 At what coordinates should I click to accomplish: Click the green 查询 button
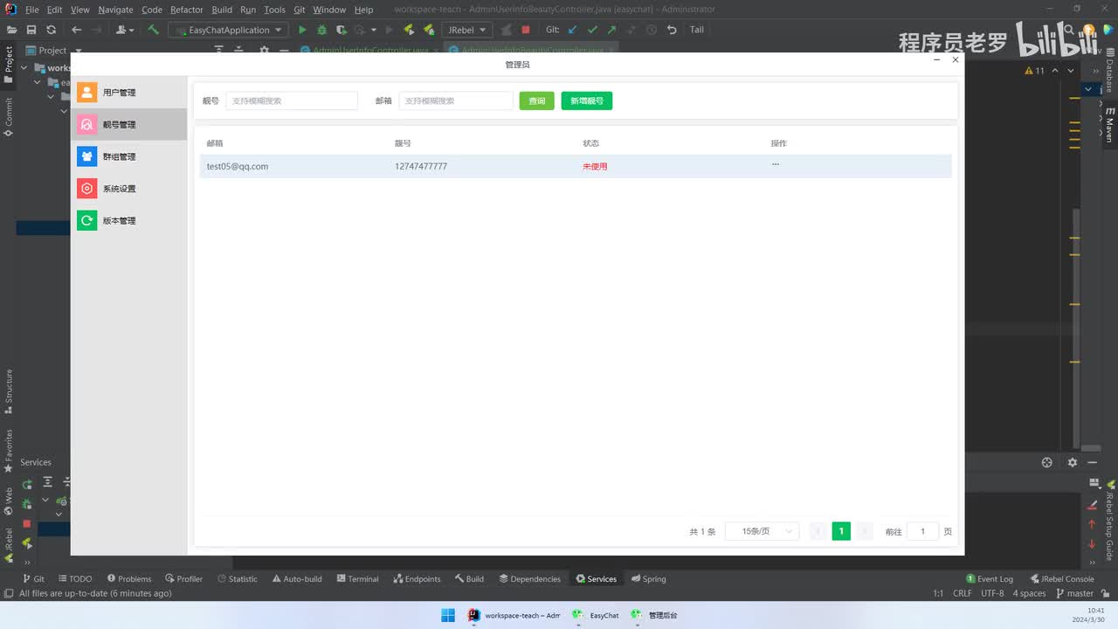click(x=537, y=101)
